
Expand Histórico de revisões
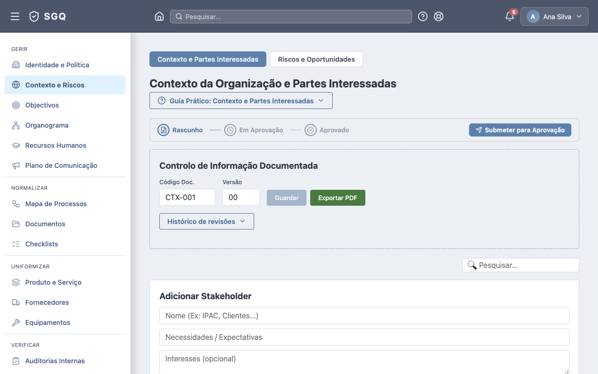pyautogui.click(x=206, y=221)
